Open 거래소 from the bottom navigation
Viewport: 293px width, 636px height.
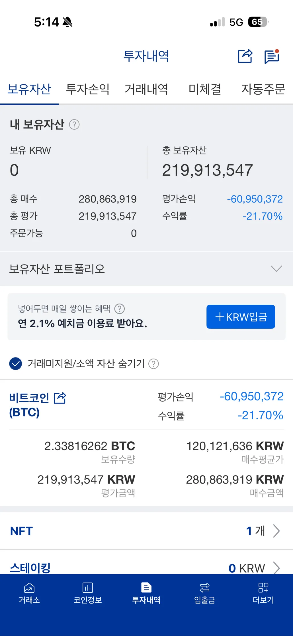(x=29, y=593)
